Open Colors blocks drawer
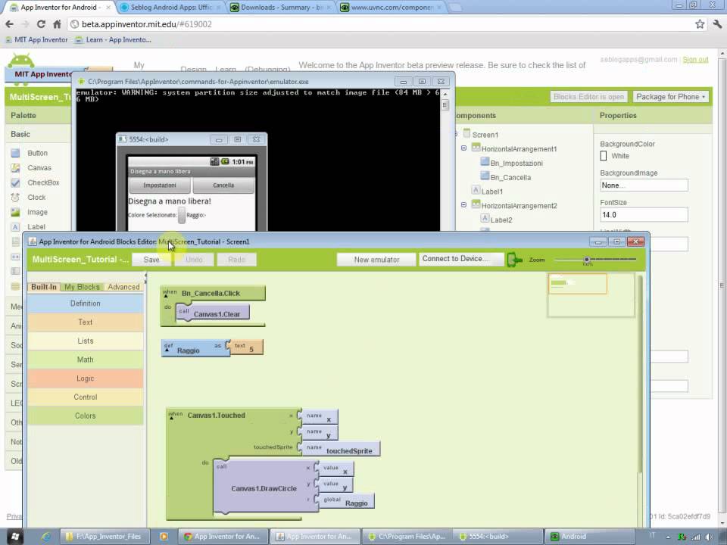This screenshot has width=727, height=545. point(86,416)
